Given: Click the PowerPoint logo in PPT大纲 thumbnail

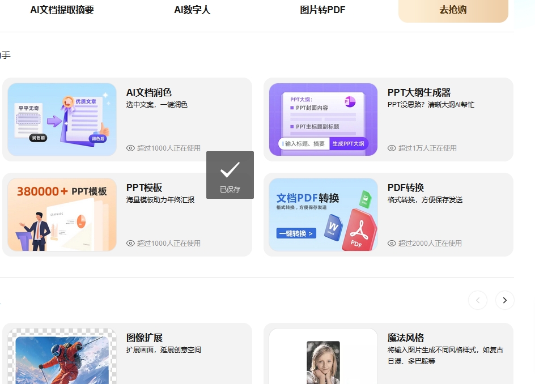Looking at the screenshot, I should (x=350, y=101).
